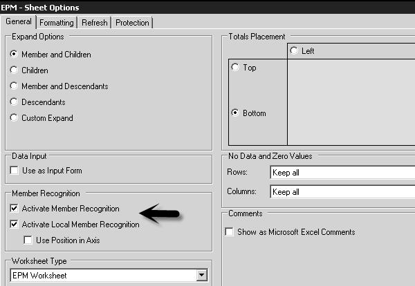Set totals placement to Top
415x286 pixels.
click(236, 68)
